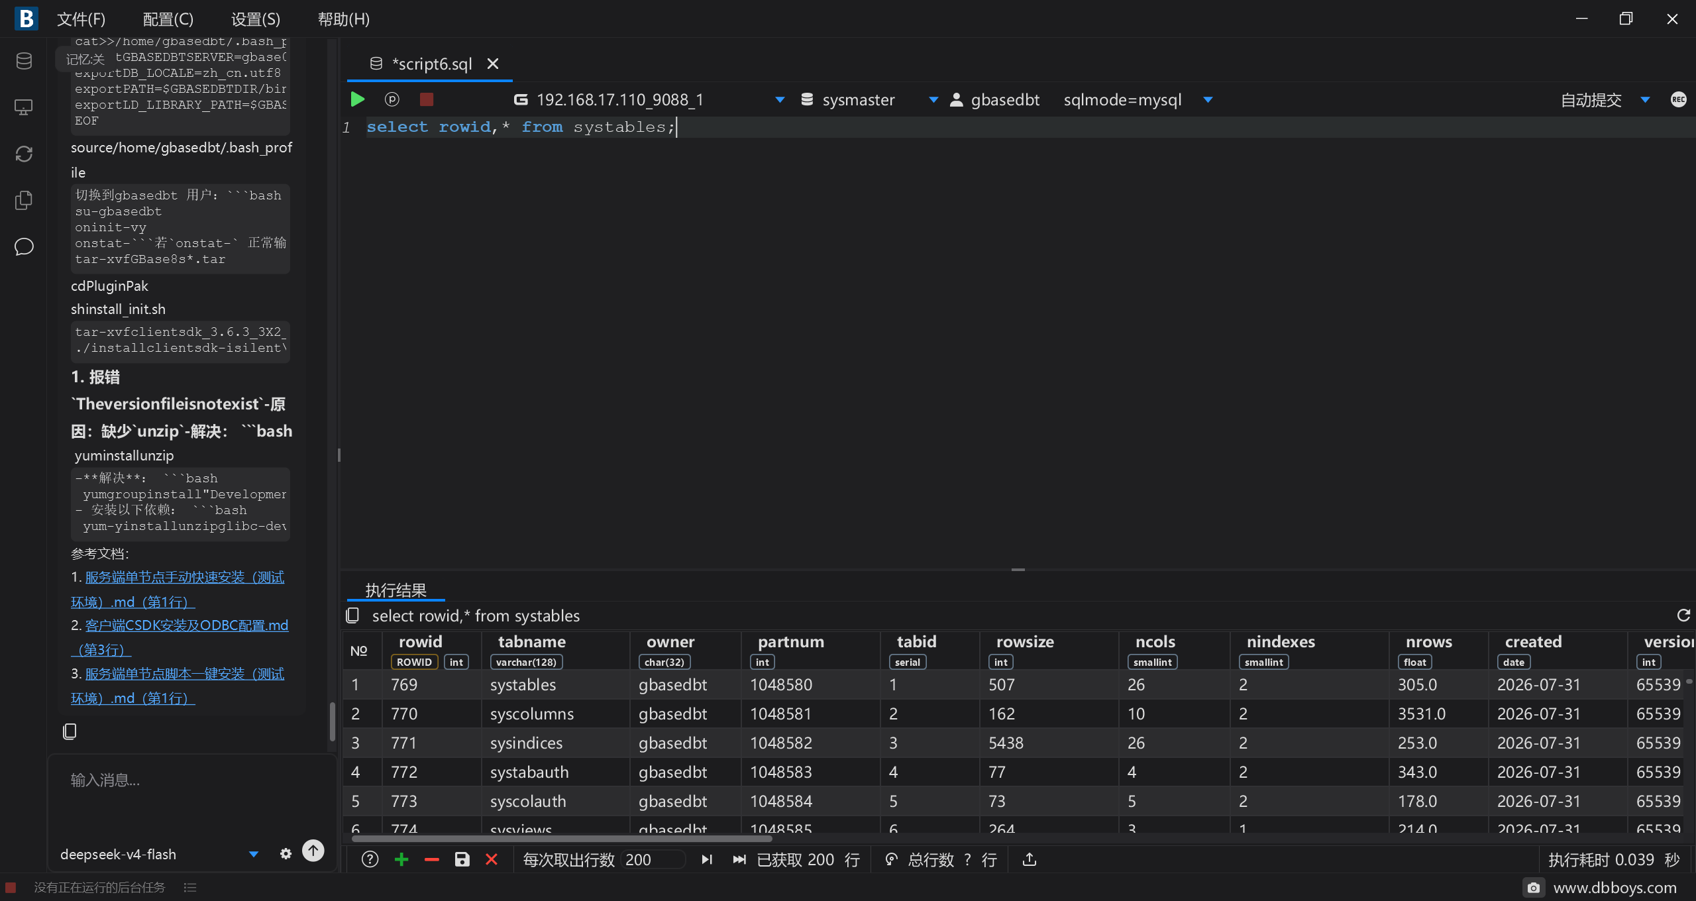Click the results horizontal scrollbar
Image resolution: width=1696 pixels, height=901 pixels.
pyautogui.click(x=562, y=839)
